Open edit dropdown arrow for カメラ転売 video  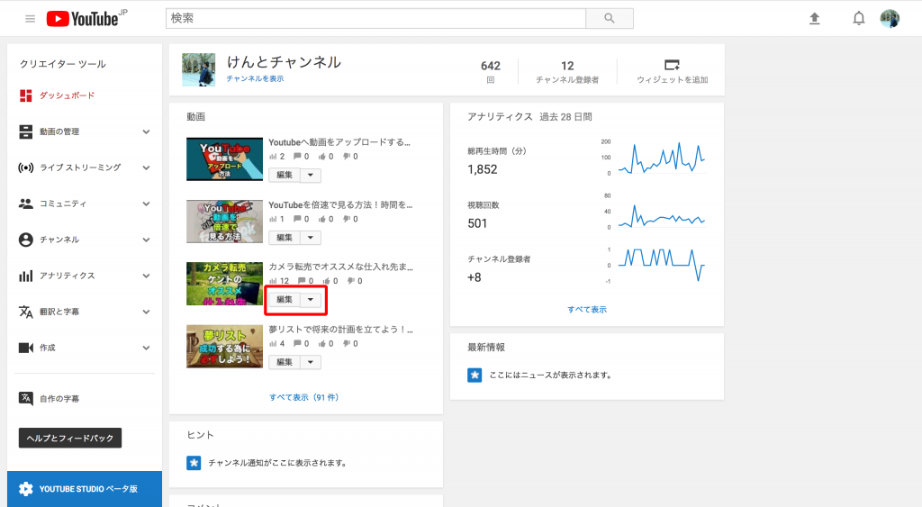pos(311,299)
